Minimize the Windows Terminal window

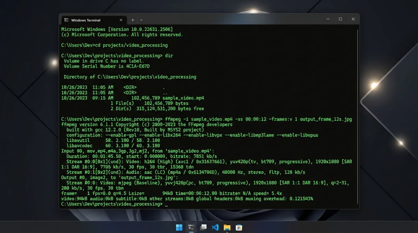click(x=328, y=19)
